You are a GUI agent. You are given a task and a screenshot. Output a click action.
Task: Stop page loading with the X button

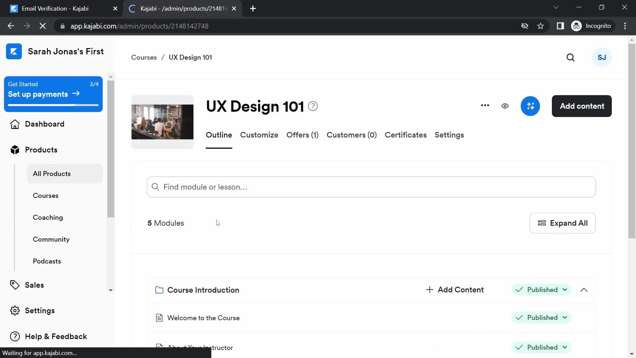click(x=43, y=26)
